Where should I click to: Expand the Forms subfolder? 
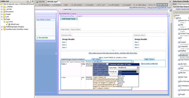pos(5,22)
